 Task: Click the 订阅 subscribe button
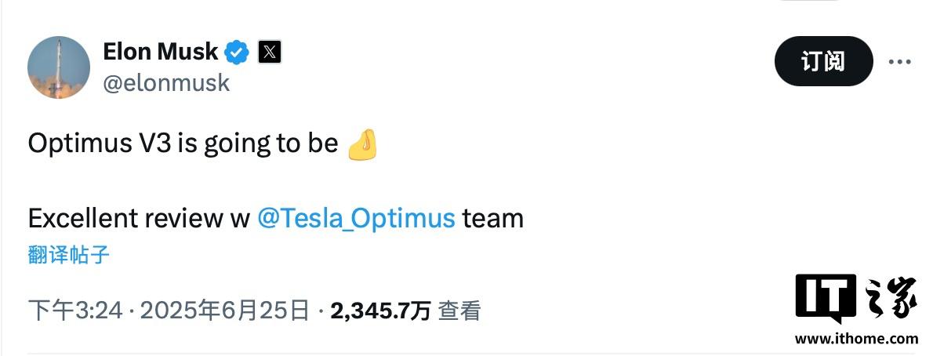click(823, 61)
